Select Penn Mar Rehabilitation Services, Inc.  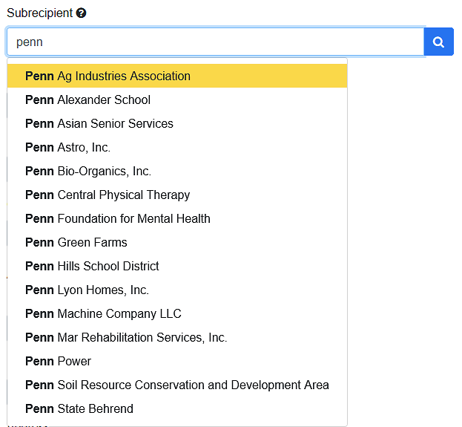126,337
